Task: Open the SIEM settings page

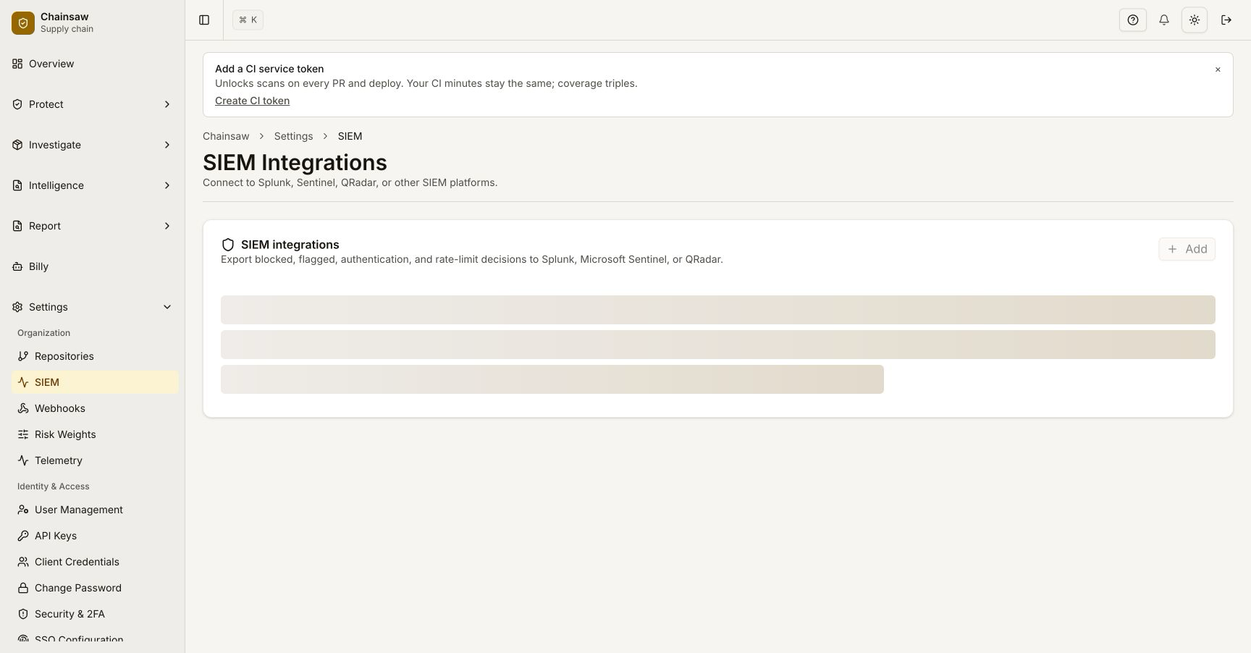Action: pyautogui.click(x=95, y=382)
